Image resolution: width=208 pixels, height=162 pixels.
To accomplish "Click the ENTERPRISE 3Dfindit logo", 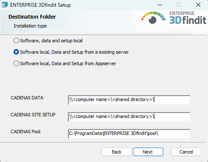I will (174, 18).
